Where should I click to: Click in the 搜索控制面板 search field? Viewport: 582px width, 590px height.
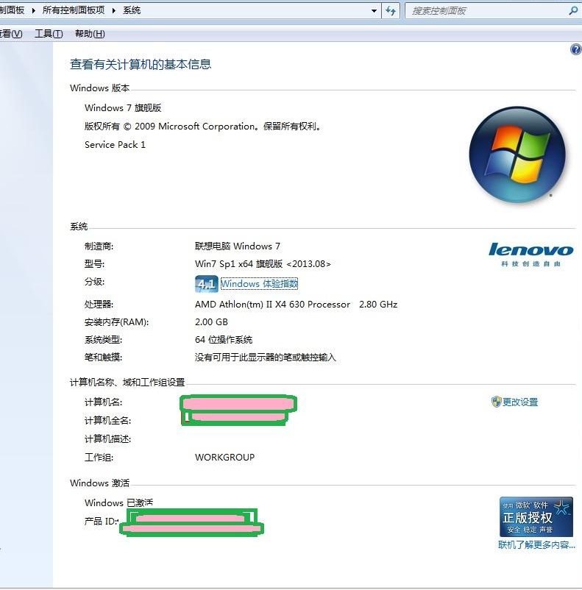click(486, 11)
